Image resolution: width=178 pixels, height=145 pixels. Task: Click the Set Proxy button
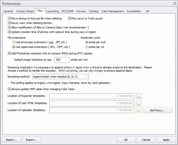point(157,110)
